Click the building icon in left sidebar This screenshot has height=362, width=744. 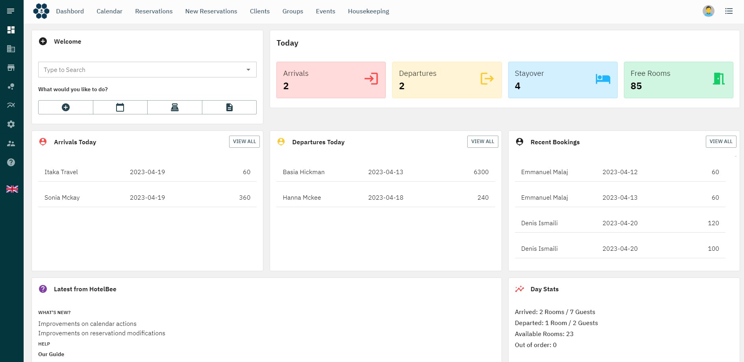pyautogui.click(x=11, y=49)
